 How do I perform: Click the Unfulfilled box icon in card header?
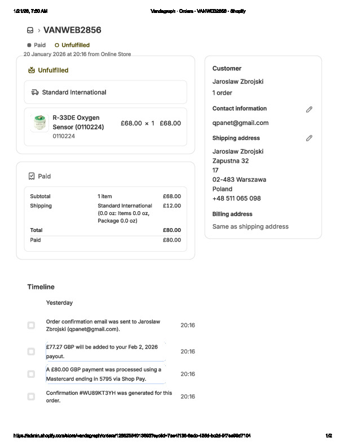tap(32, 70)
